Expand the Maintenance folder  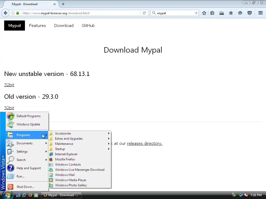pos(79,144)
